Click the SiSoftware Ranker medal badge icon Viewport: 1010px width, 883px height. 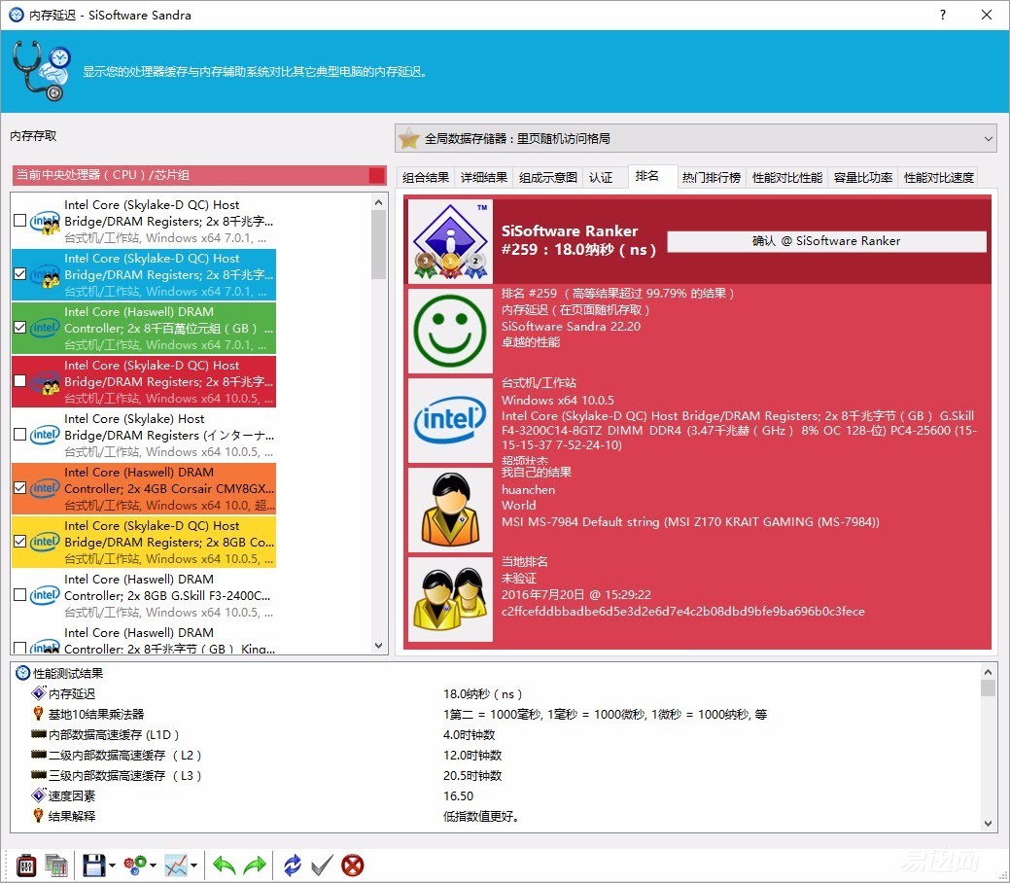(450, 241)
